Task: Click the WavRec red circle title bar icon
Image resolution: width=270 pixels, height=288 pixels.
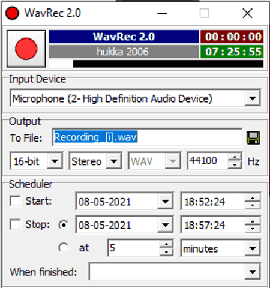Action: (x=12, y=13)
